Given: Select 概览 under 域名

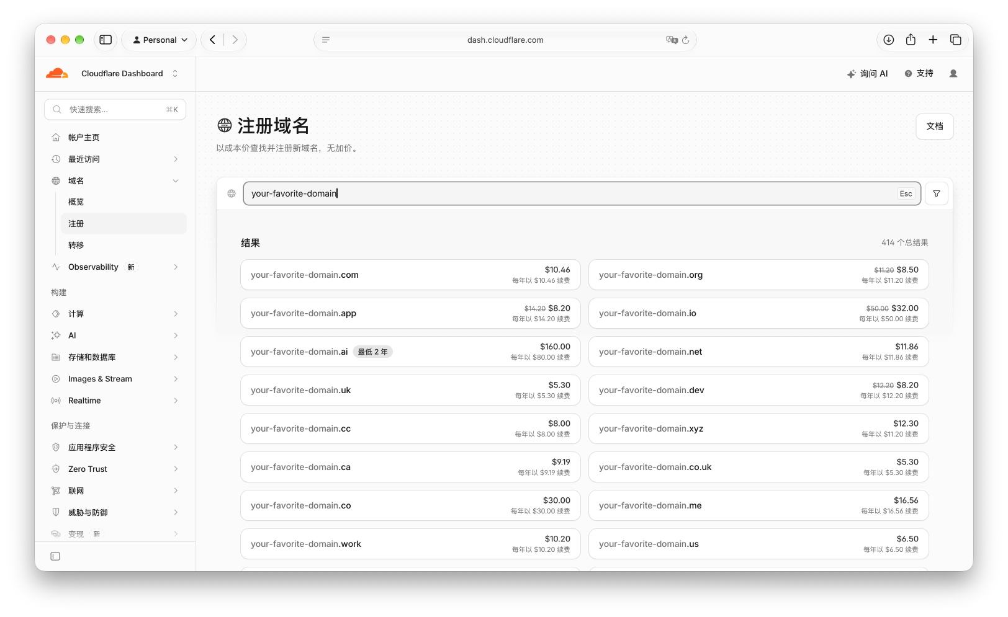Looking at the screenshot, I should coord(124,202).
